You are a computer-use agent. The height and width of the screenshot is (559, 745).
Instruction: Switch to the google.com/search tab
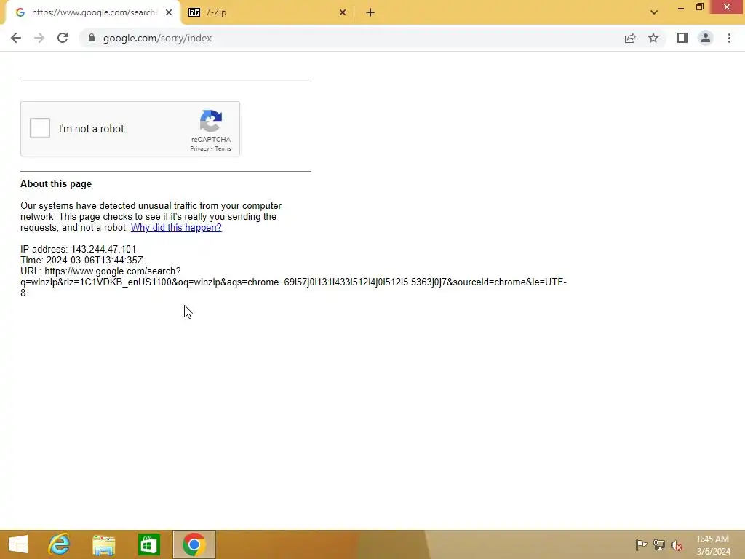(92, 12)
